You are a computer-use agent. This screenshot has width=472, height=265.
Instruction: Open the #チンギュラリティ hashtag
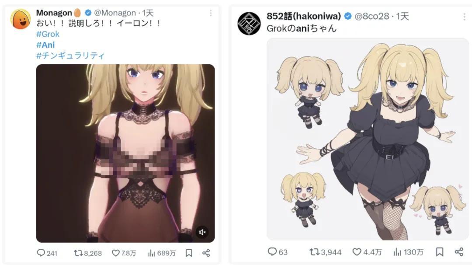click(70, 56)
